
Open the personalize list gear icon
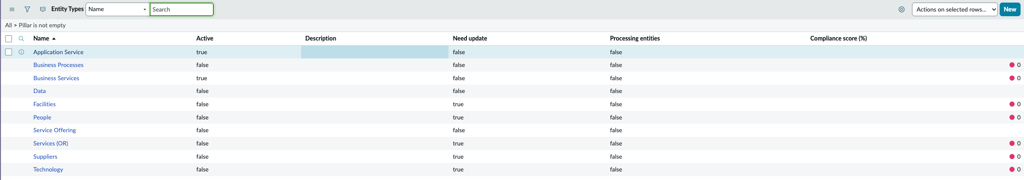[x=902, y=9]
